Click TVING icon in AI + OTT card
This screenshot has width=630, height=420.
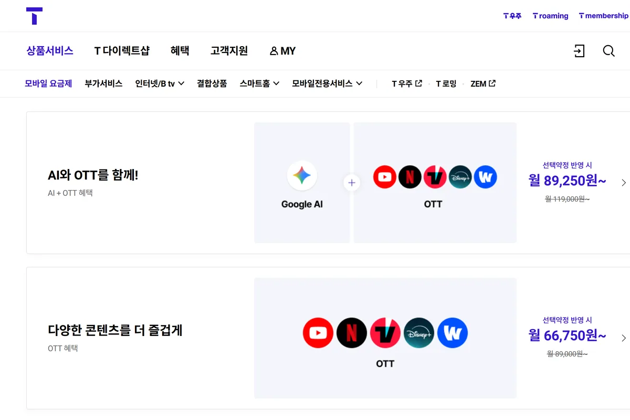pos(435,177)
